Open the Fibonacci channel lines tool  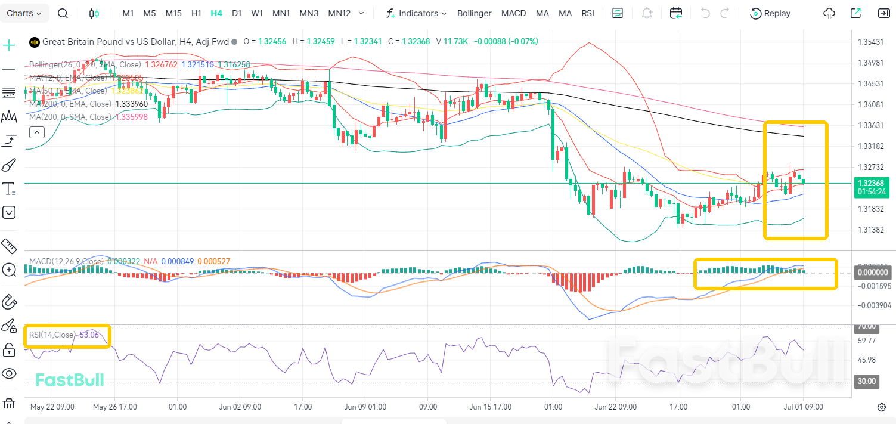click(9, 92)
